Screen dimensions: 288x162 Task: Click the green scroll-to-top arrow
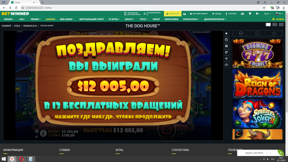pos(281,153)
